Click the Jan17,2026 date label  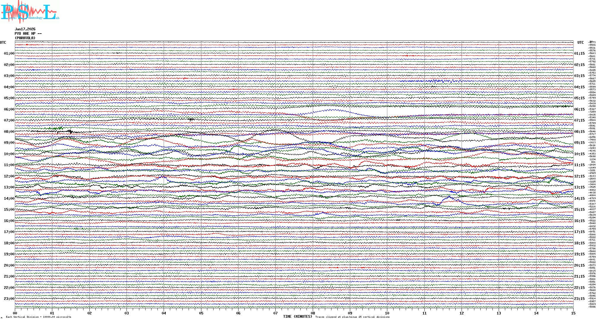pyautogui.click(x=25, y=29)
